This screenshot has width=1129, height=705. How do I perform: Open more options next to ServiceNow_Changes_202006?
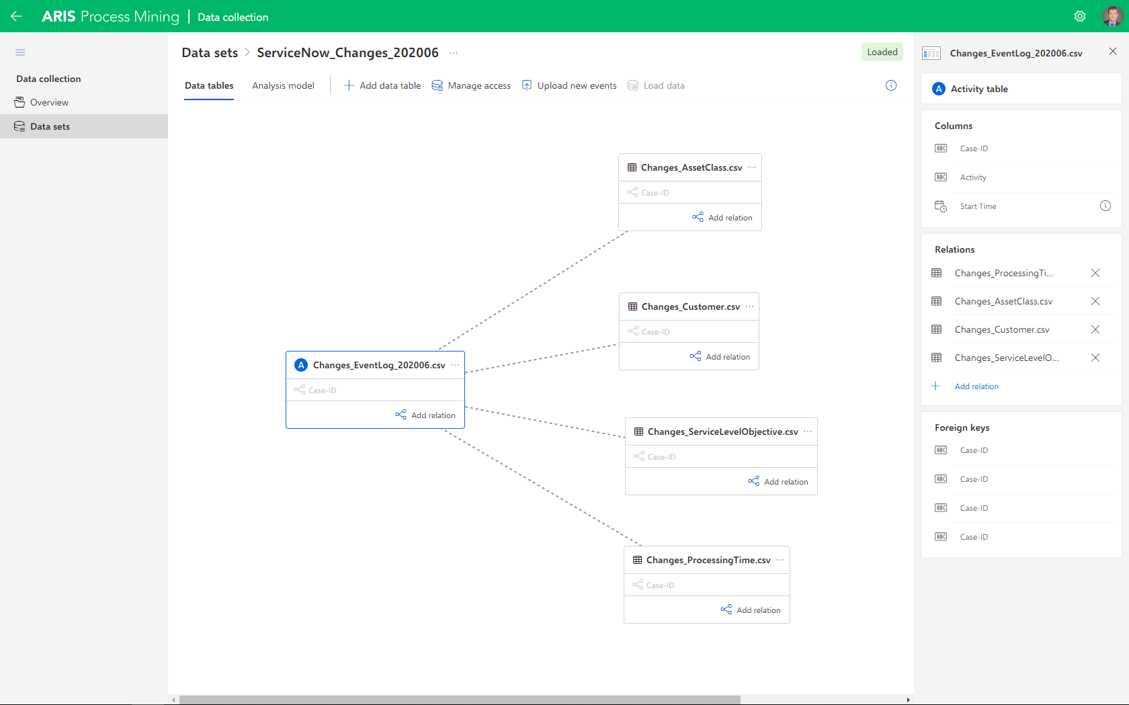pyautogui.click(x=454, y=52)
